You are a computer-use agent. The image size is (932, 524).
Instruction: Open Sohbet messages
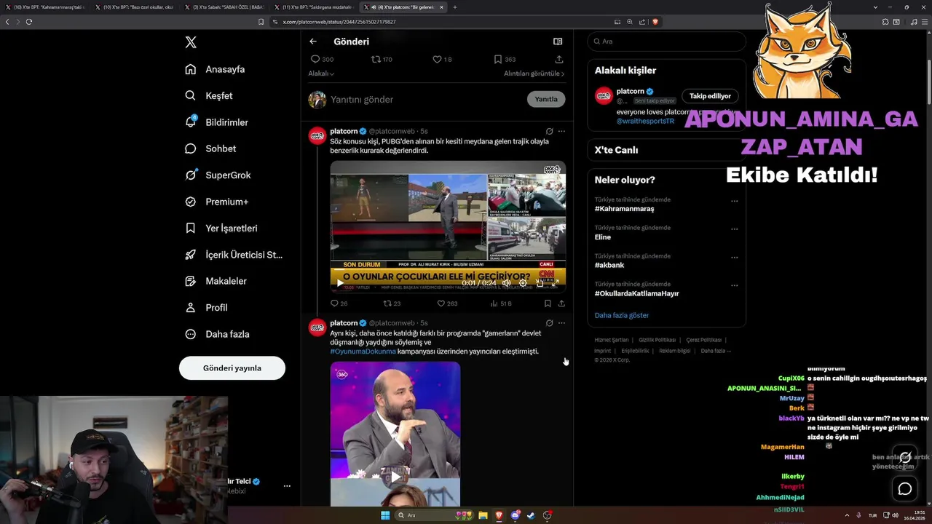pos(210,148)
